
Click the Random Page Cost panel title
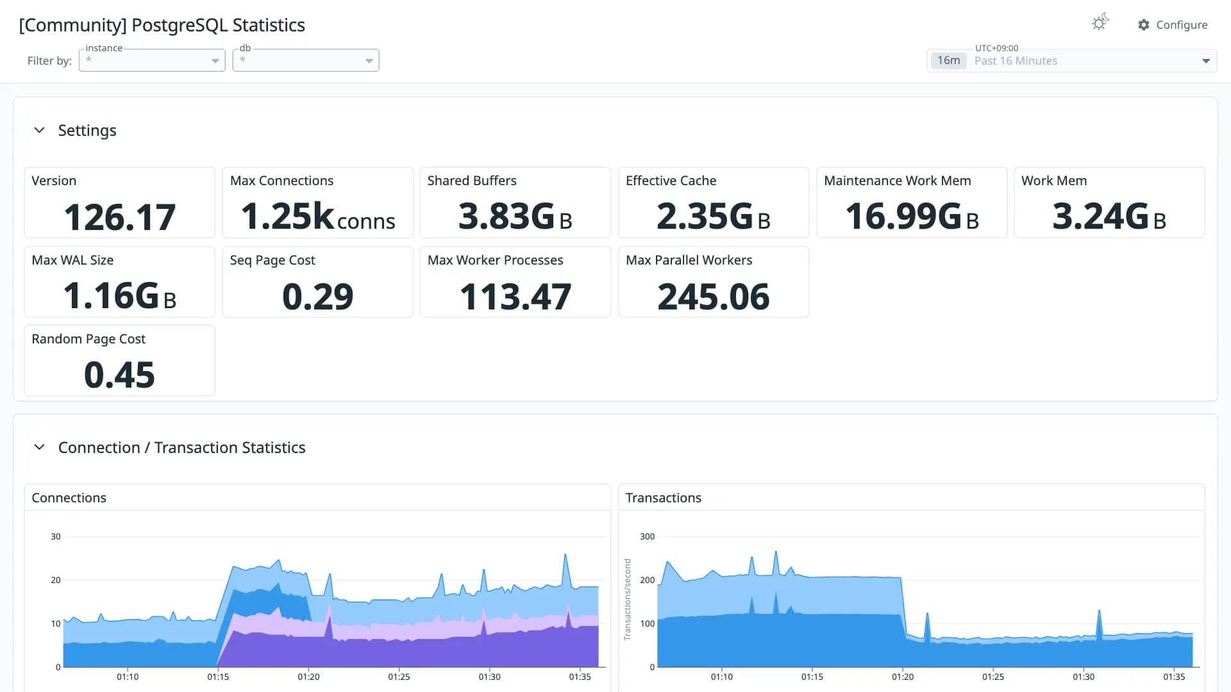pyautogui.click(x=88, y=339)
